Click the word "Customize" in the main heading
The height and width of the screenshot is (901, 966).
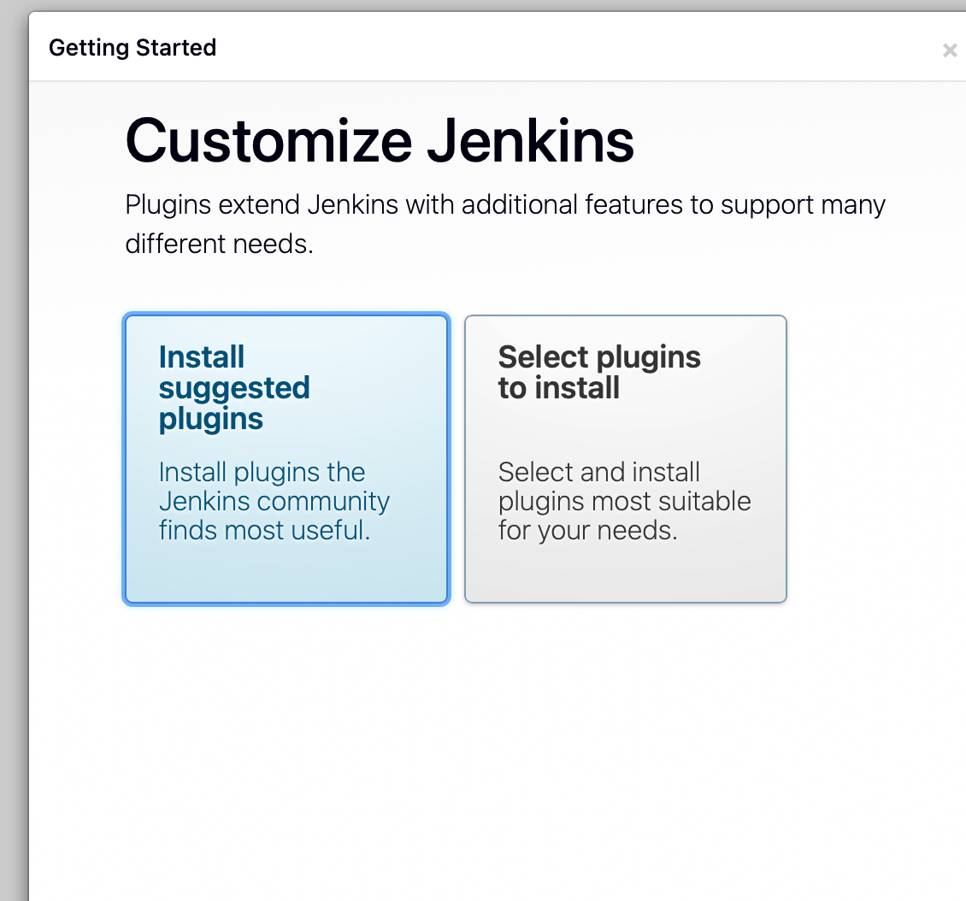pos(269,141)
